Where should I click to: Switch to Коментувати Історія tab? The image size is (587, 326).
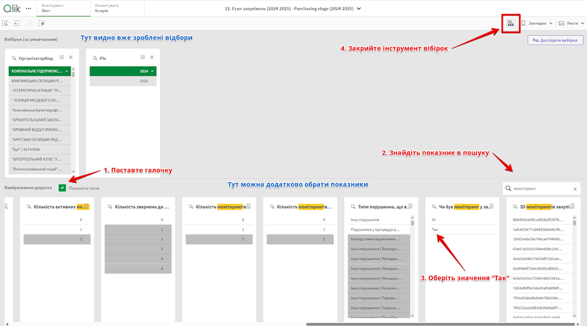pos(107,8)
